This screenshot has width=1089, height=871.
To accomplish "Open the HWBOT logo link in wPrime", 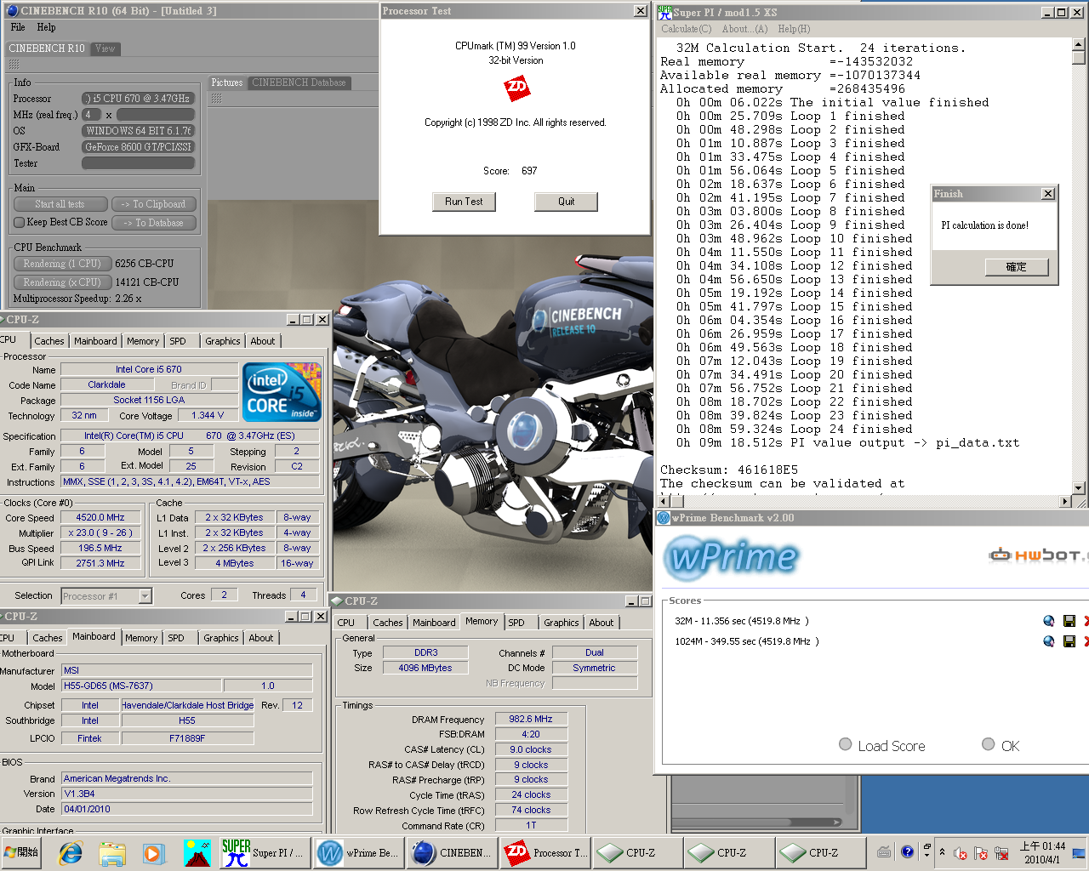I will tap(1038, 555).
